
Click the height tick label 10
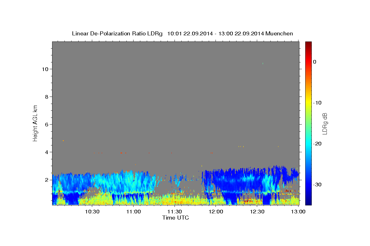pos(45,69)
